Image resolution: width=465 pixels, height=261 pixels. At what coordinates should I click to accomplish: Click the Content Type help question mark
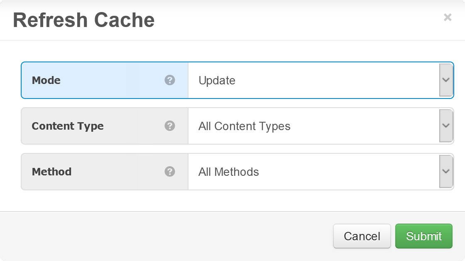click(x=169, y=126)
